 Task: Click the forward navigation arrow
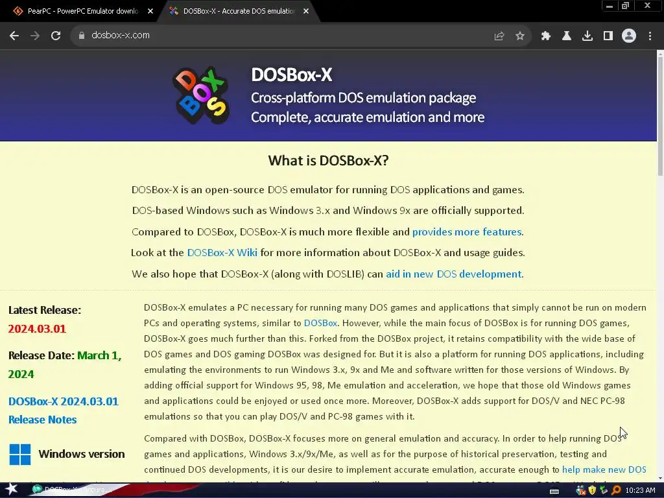35,36
